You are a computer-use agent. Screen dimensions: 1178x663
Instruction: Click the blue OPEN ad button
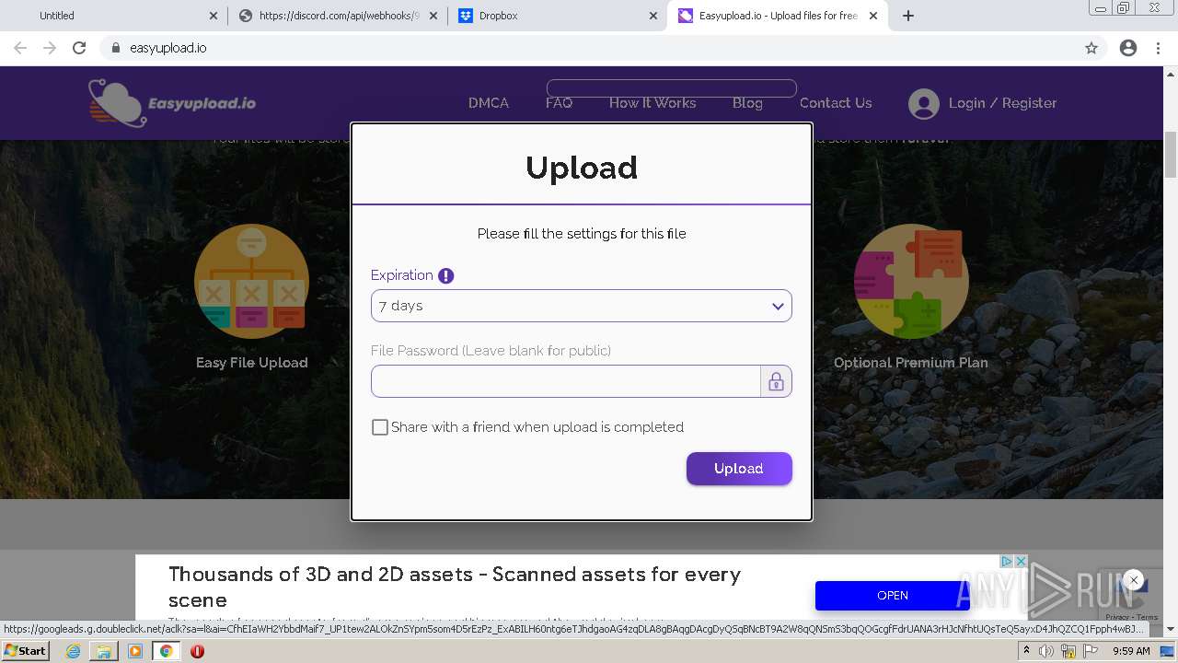click(892, 595)
